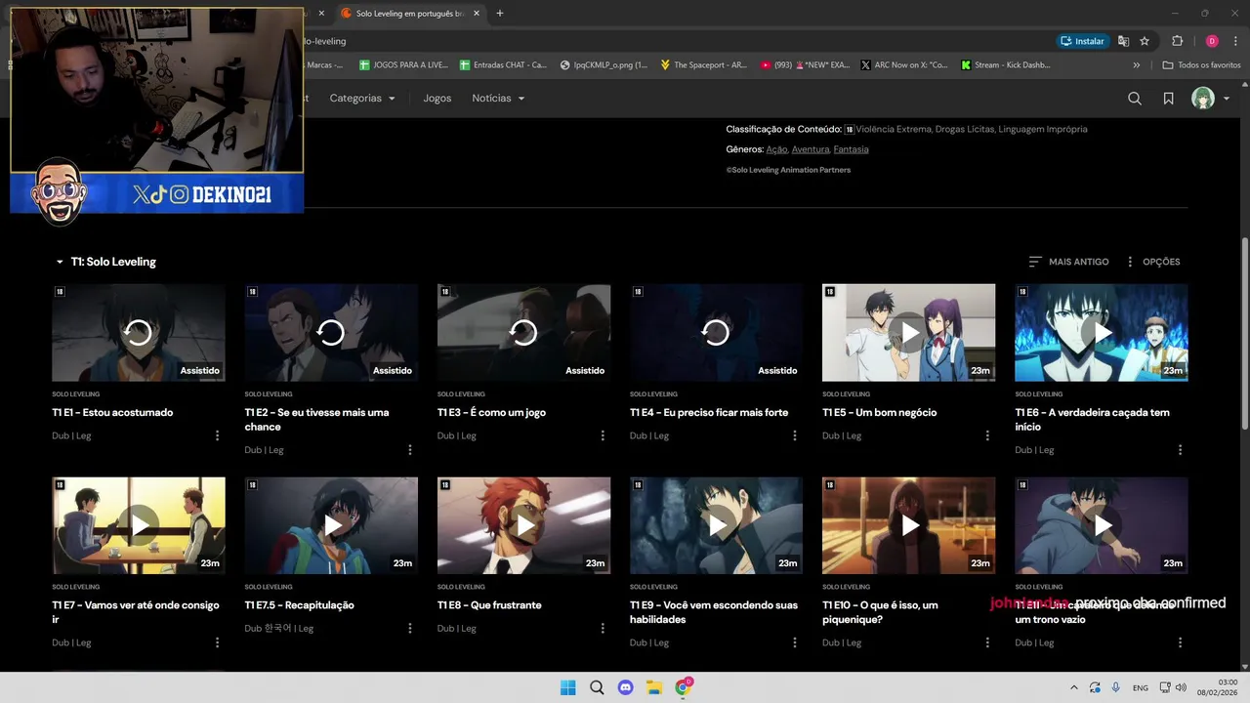Open more options for T1 E7.5 Recapitulação
Viewport: 1250px width, 703px height.
(x=409, y=629)
